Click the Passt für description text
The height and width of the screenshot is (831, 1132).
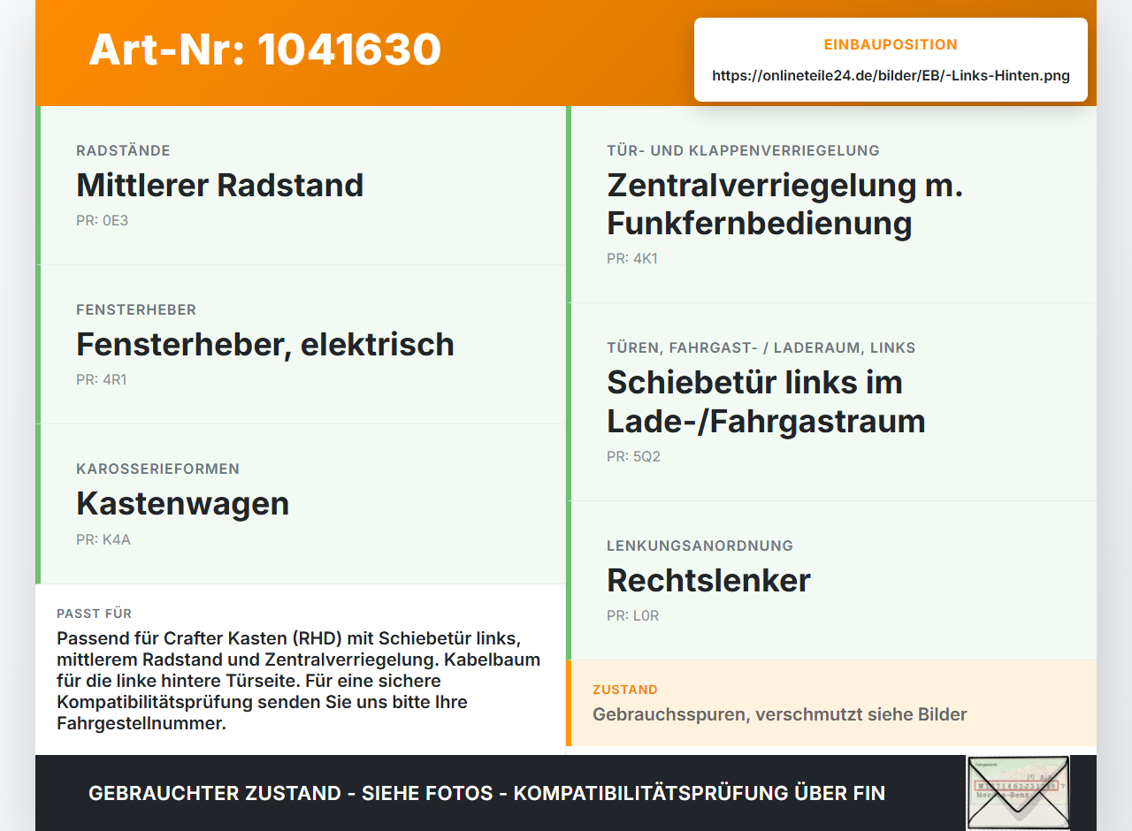pos(299,682)
